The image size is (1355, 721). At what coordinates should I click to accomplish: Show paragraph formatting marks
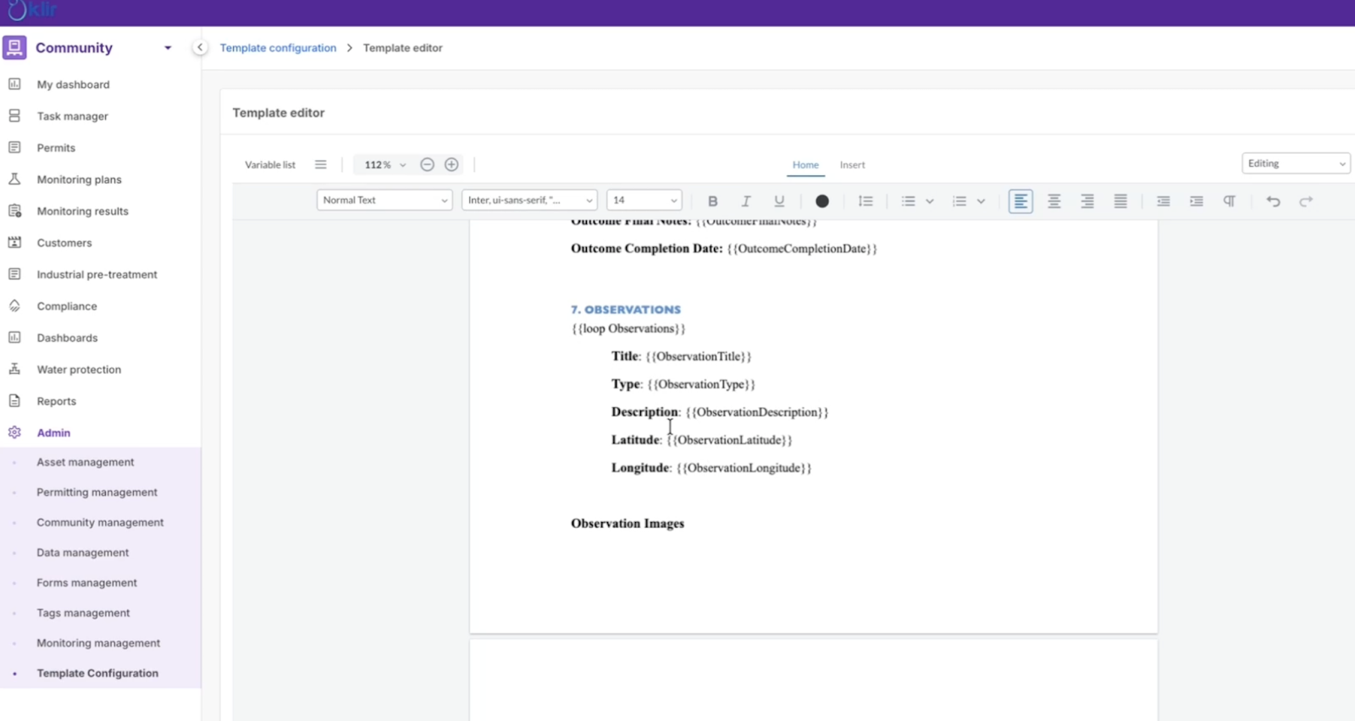tap(1229, 201)
